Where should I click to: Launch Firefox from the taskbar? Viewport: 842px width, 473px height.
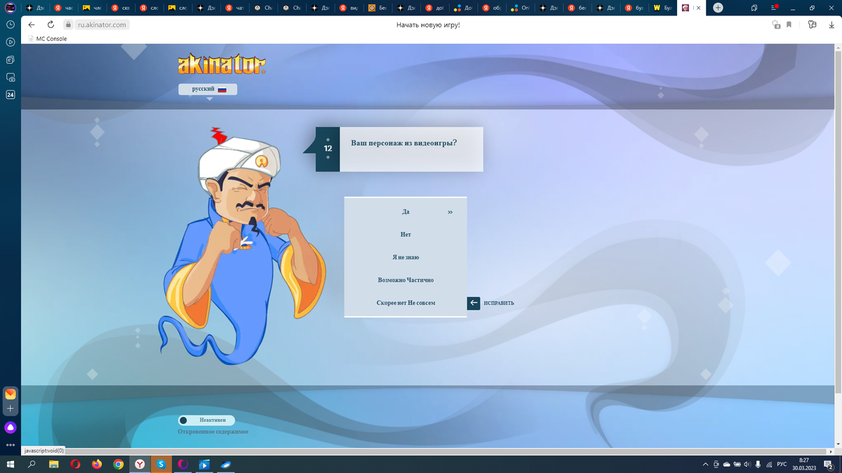97,464
